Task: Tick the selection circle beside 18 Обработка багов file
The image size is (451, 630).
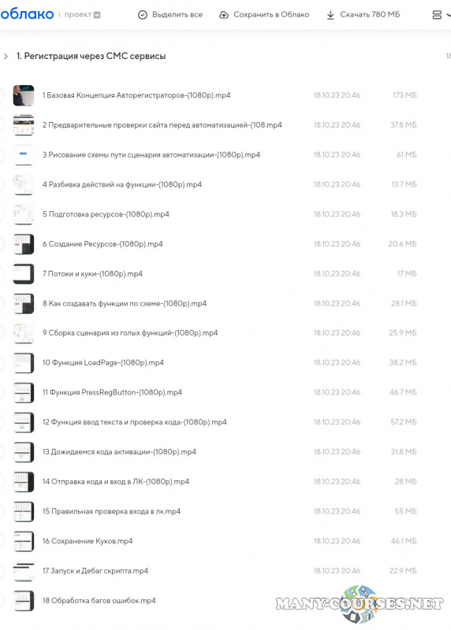Action: point(2,601)
